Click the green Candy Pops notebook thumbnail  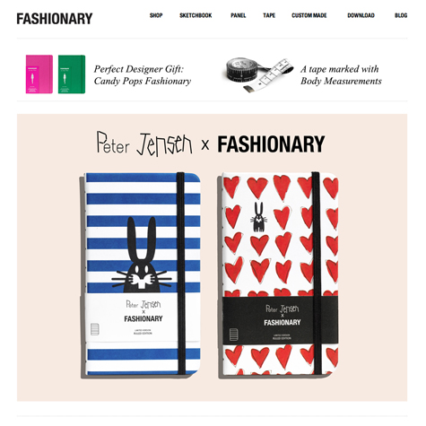[72, 74]
